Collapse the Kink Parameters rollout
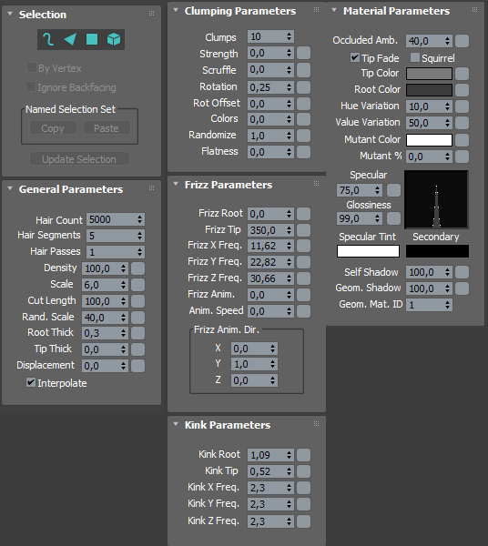 (176, 424)
